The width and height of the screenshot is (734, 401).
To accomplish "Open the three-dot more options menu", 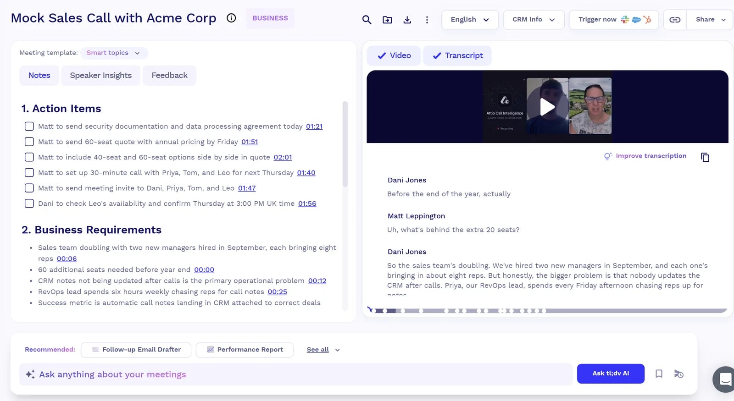I will 427,20.
